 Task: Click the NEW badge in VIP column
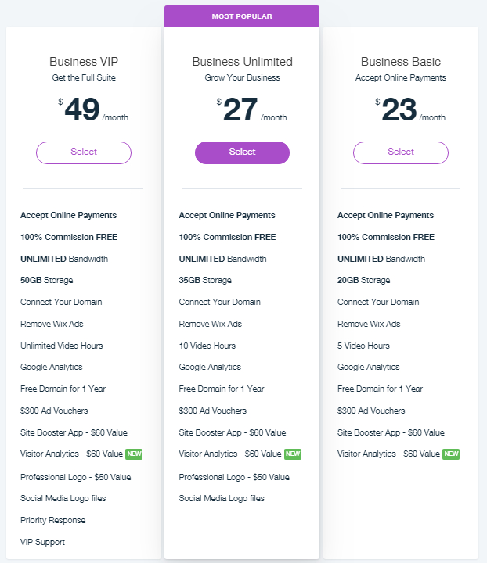(134, 454)
